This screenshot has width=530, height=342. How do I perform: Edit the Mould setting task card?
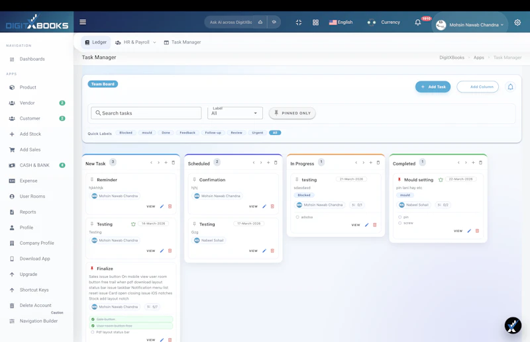[x=469, y=231]
